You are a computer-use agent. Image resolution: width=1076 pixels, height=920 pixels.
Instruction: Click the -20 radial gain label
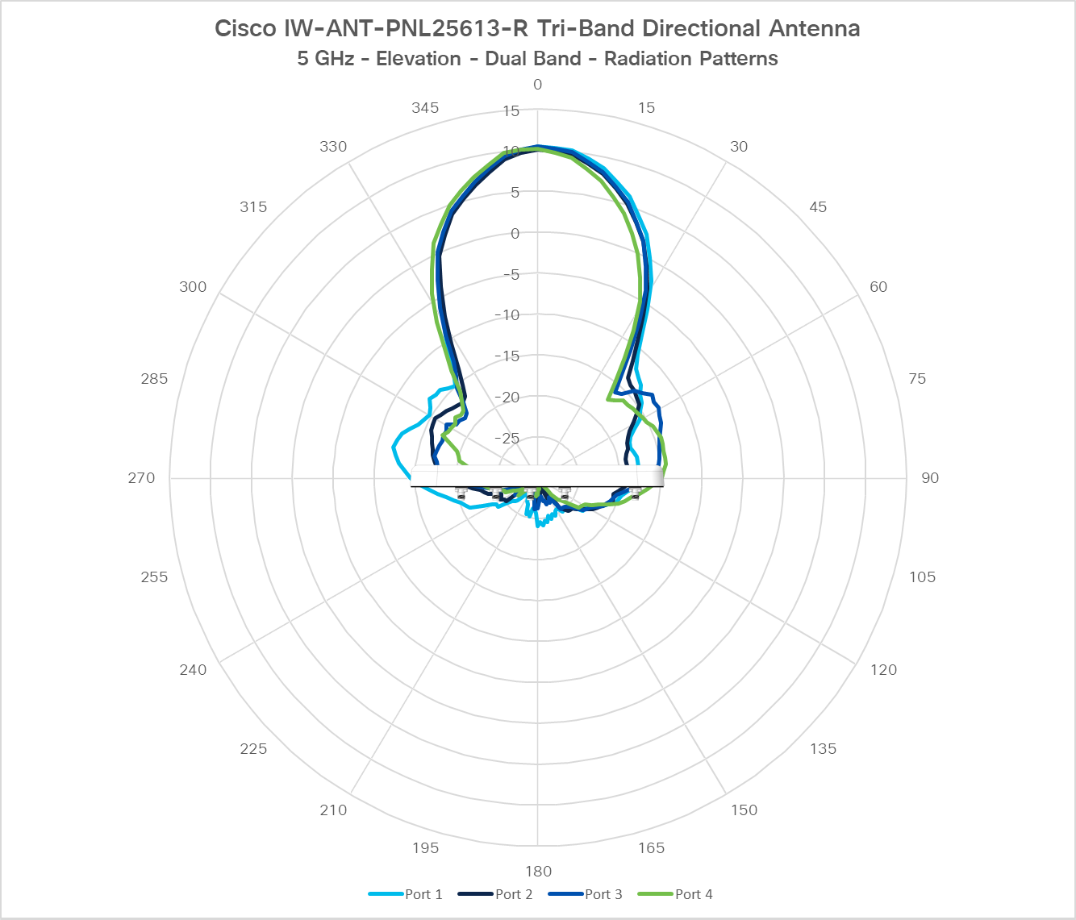click(x=507, y=398)
